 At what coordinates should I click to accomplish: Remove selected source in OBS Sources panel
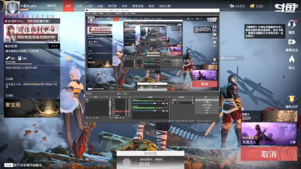(x=113, y=118)
